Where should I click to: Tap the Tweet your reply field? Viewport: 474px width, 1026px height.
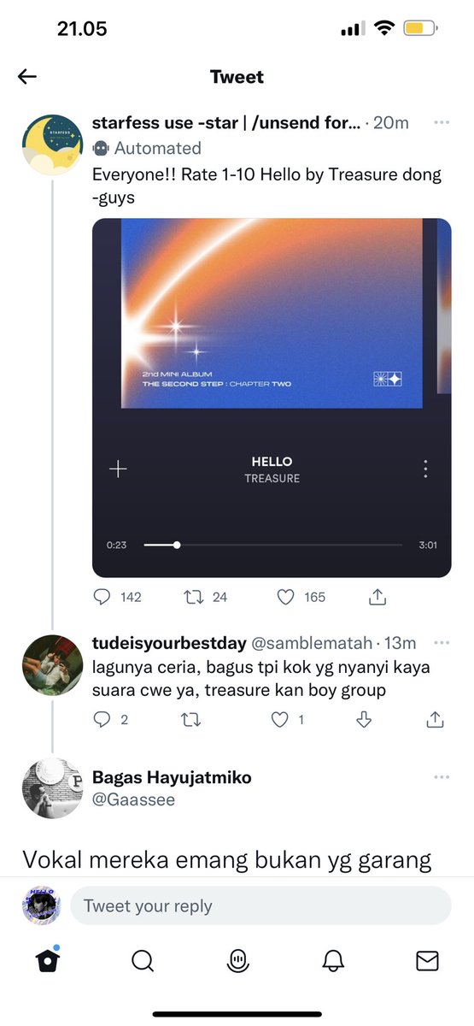point(260,905)
